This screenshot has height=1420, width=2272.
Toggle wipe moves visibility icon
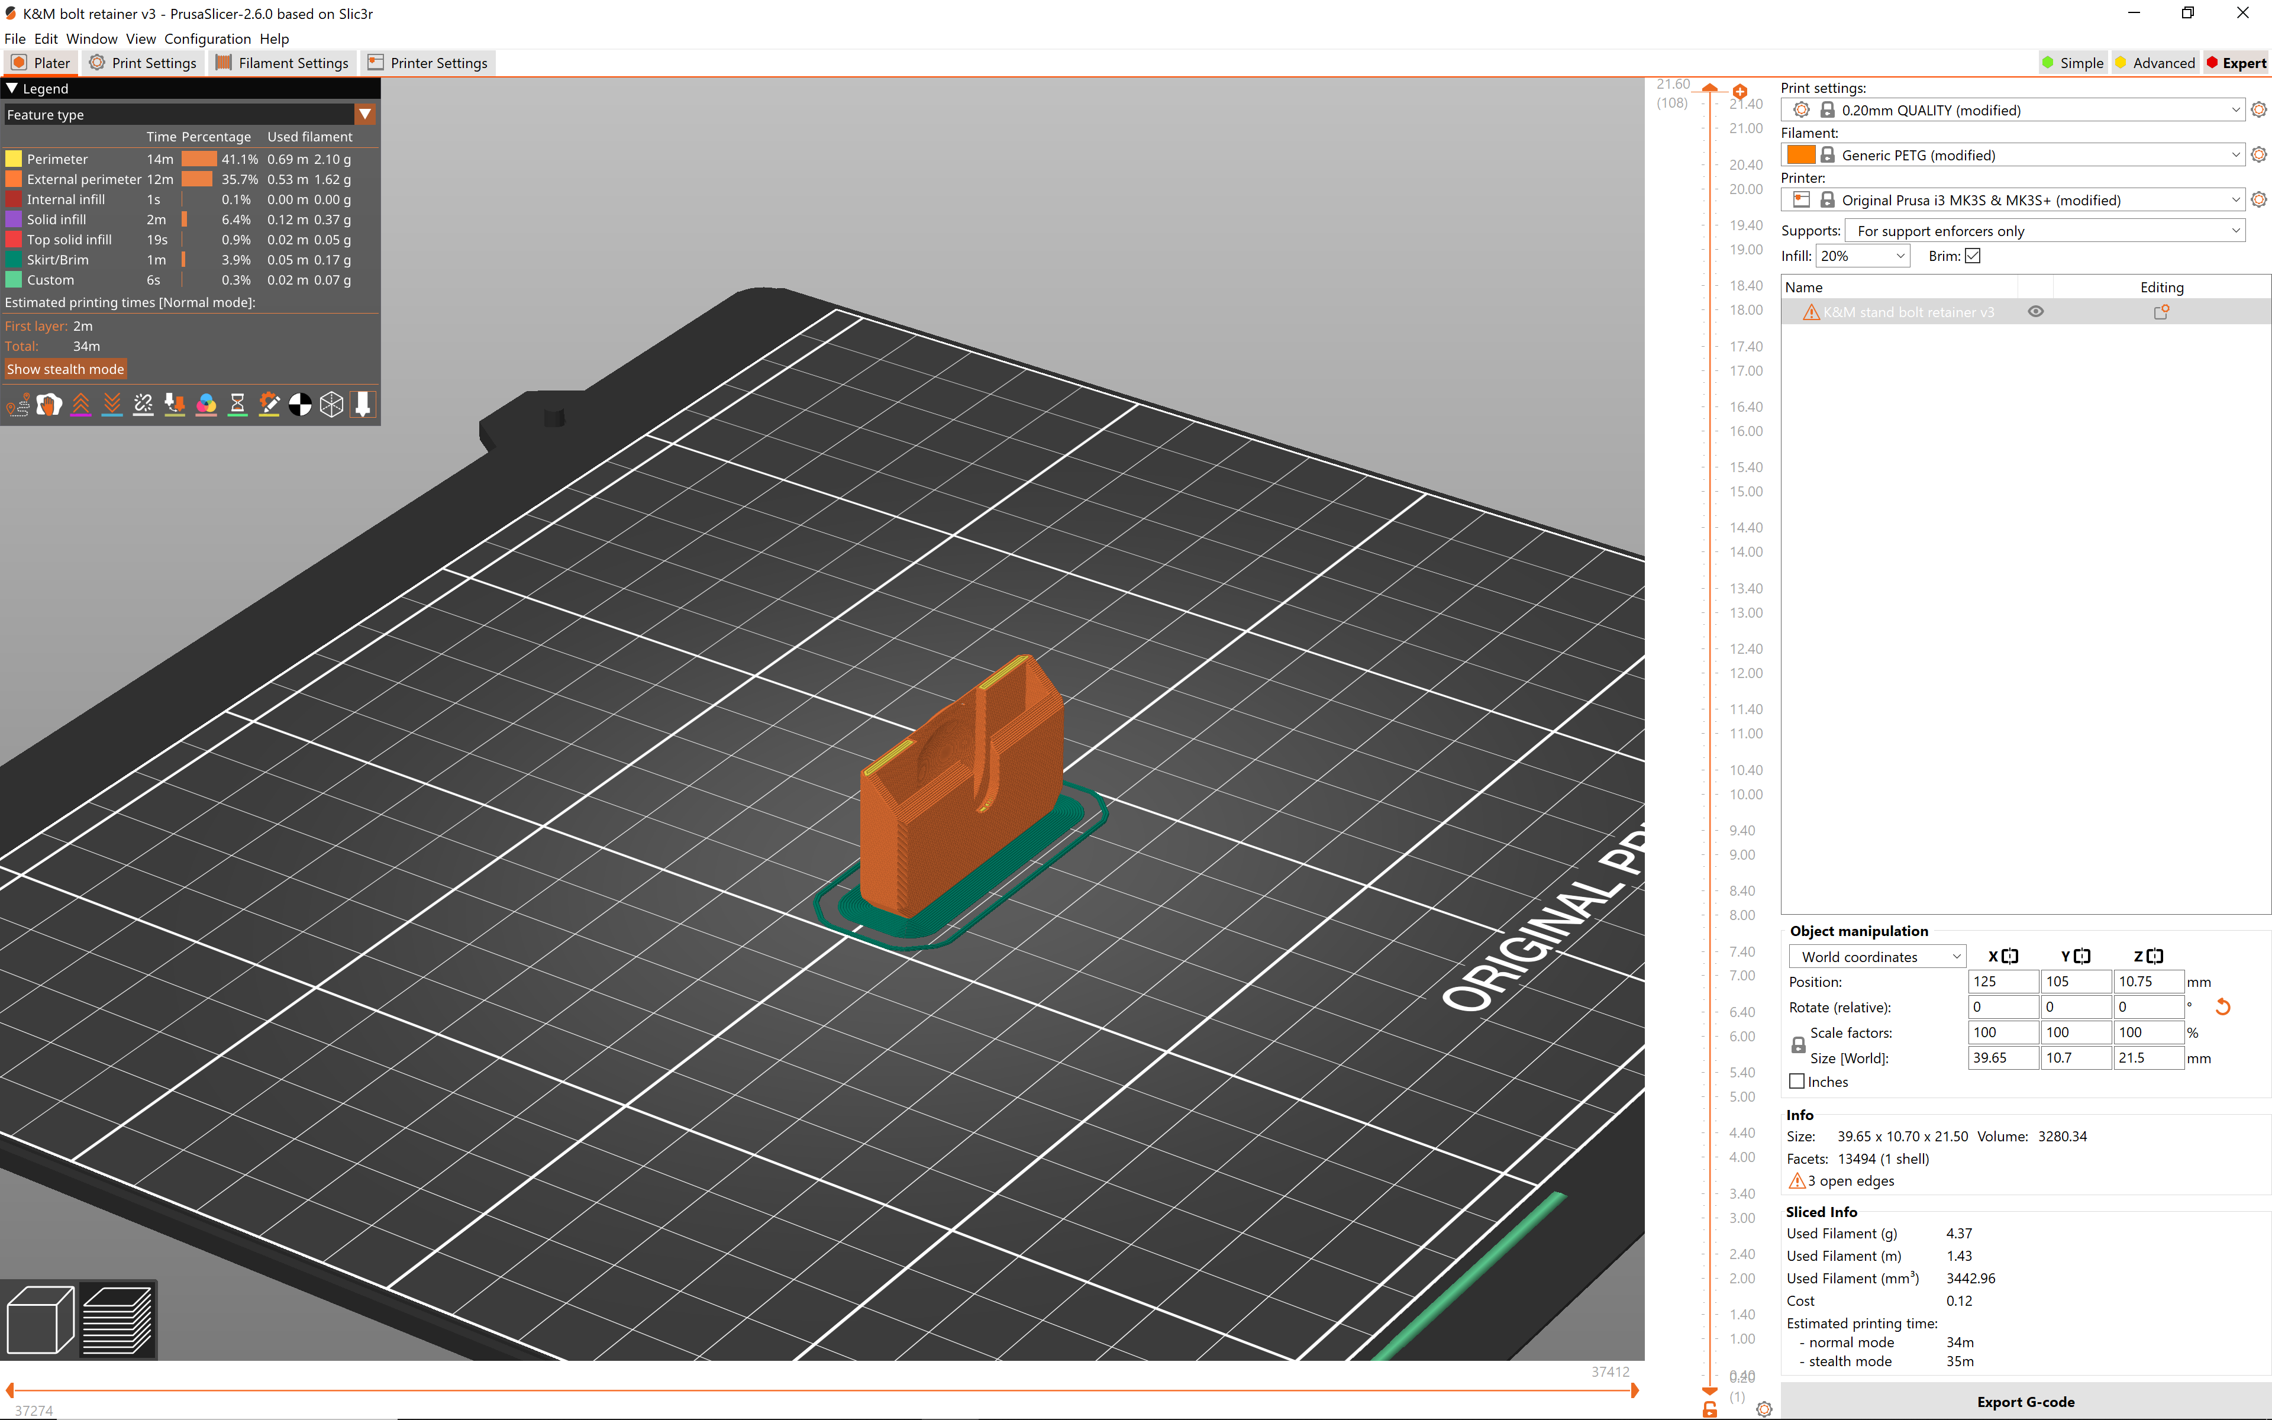click(49, 405)
